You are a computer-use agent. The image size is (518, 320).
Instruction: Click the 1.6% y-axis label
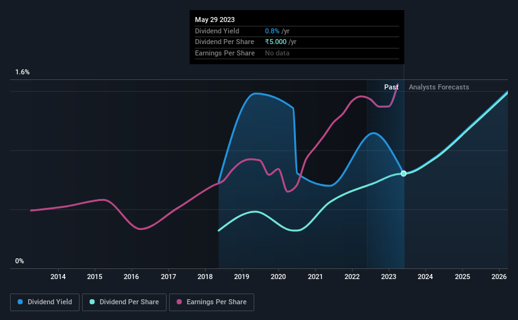tap(22, 72)
